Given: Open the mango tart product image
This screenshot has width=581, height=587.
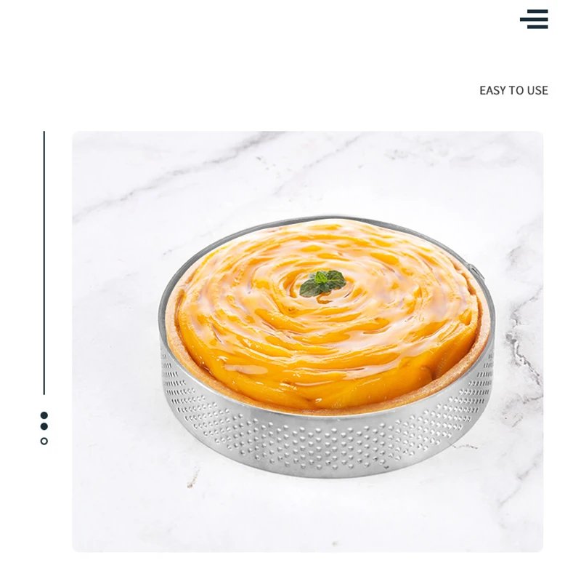Looking at the screenshot, I should (x=307, y=341).
